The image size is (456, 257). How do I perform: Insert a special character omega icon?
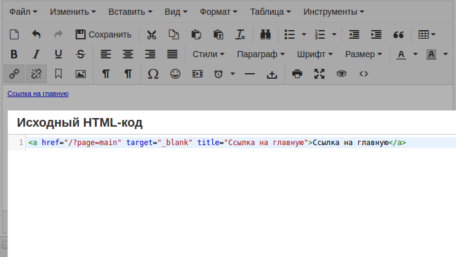(x=153, y=74)
